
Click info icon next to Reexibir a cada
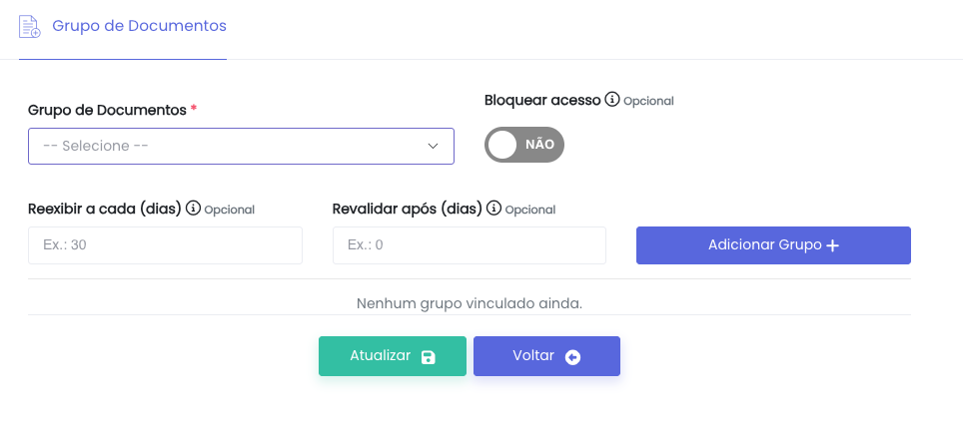(193, 209)
